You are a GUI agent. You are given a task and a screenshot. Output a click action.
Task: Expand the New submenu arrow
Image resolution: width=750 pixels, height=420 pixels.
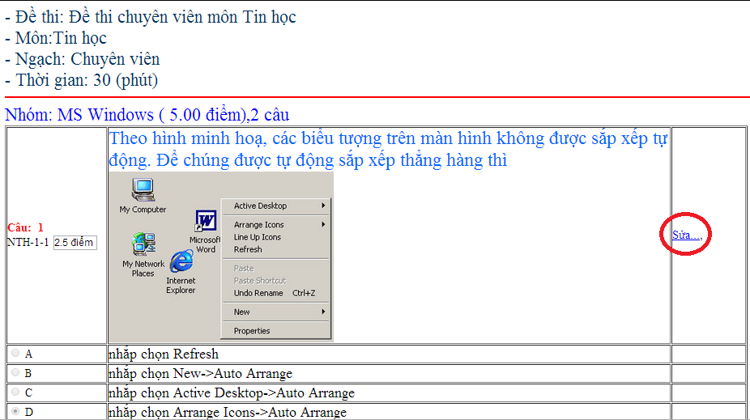pos(323,312)
